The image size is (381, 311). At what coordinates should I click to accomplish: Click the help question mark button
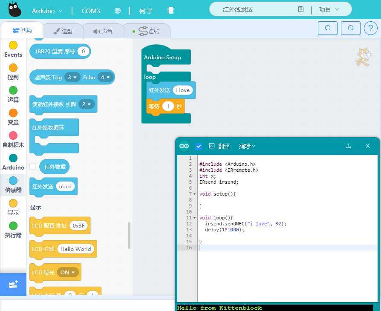[370, 28]
